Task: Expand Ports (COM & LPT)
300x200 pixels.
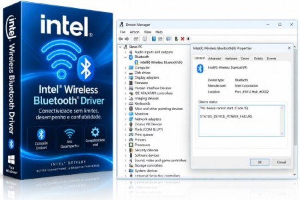Action: [x=126, y=129]
